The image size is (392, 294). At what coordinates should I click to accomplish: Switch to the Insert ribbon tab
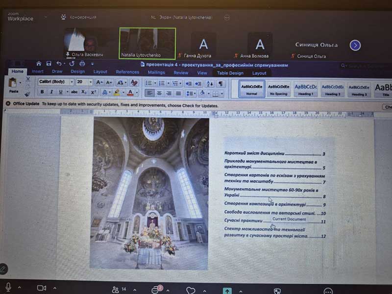pyautogui.click(x=38, y=72)
